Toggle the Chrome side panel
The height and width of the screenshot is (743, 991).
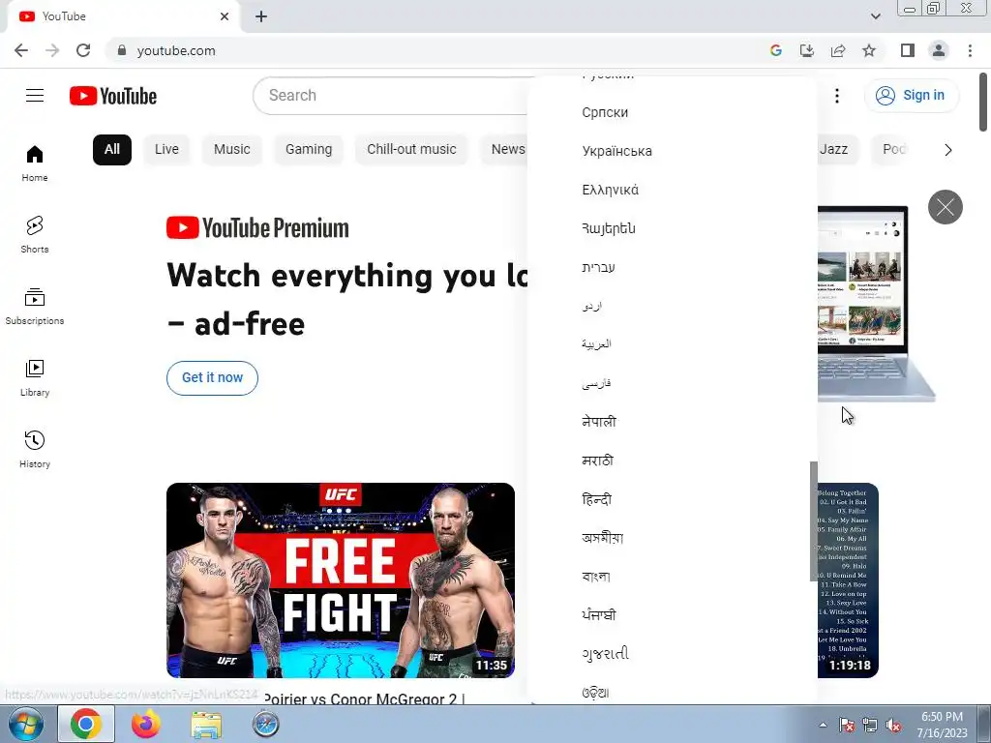point(908,50)
